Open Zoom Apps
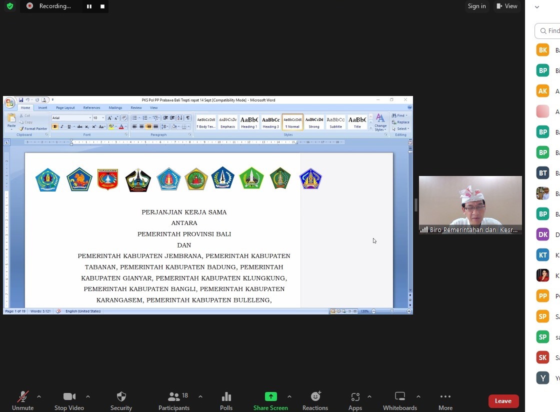Screen dimensions: 560x412 tap(355, 400)
